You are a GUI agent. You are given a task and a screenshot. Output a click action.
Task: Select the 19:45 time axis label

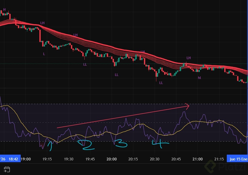pyautogui.click(x=90, y=159)
